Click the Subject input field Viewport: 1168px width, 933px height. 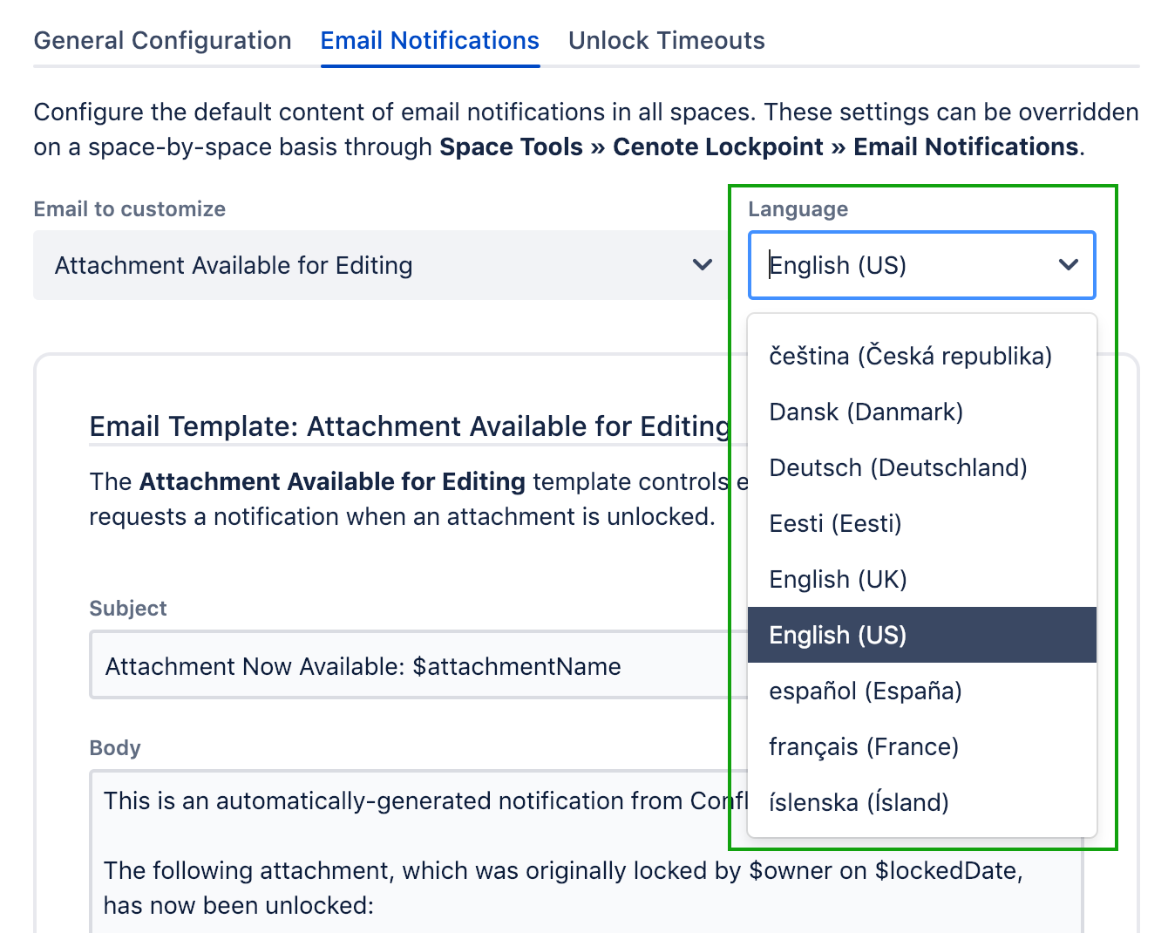pos(410,666)
